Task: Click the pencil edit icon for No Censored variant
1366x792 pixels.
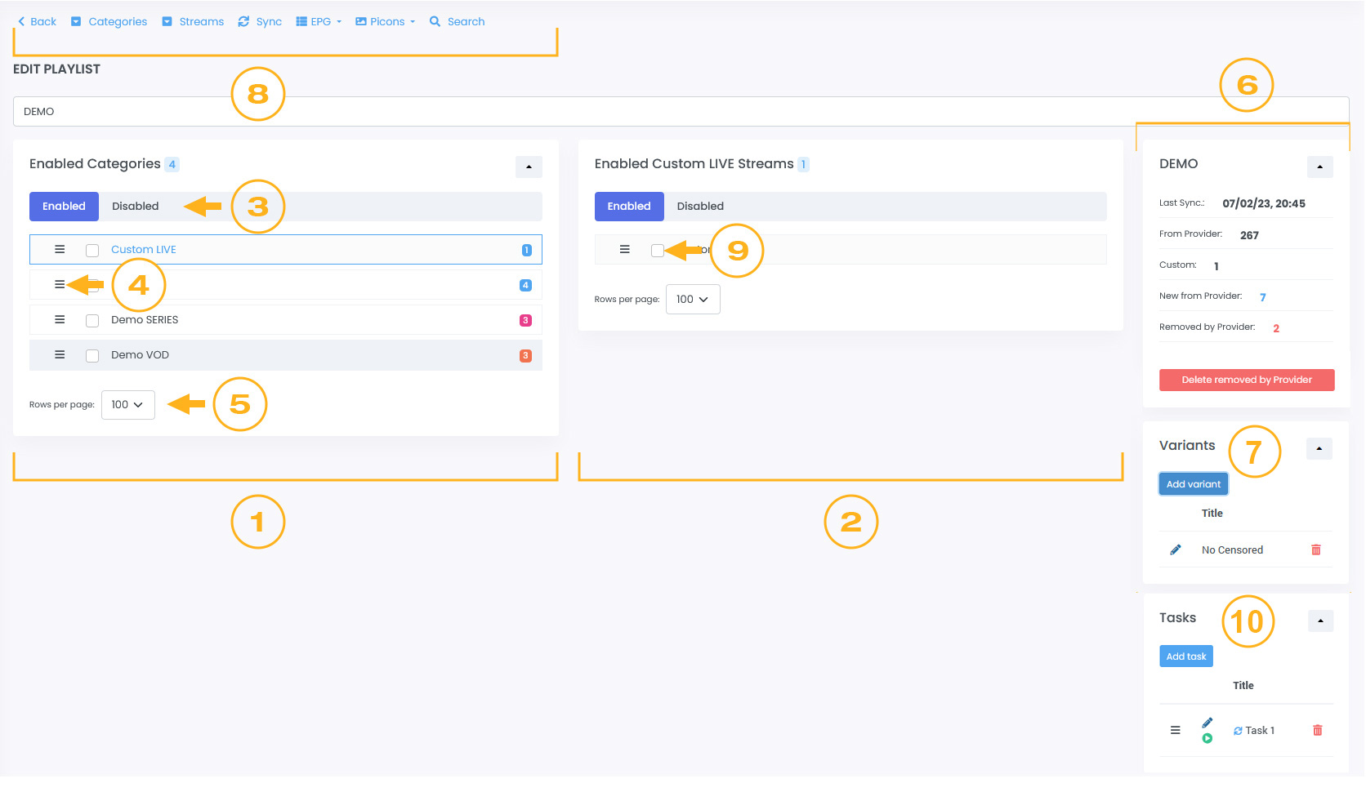Action: coord(1175,550)
